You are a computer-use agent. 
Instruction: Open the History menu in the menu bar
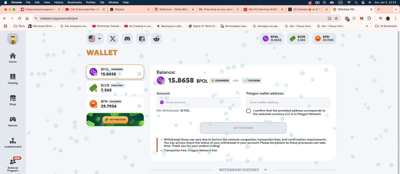[59, 2]
